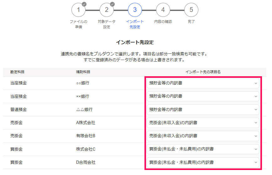Click step 4 circle 内容の確認

pos(163,10)
